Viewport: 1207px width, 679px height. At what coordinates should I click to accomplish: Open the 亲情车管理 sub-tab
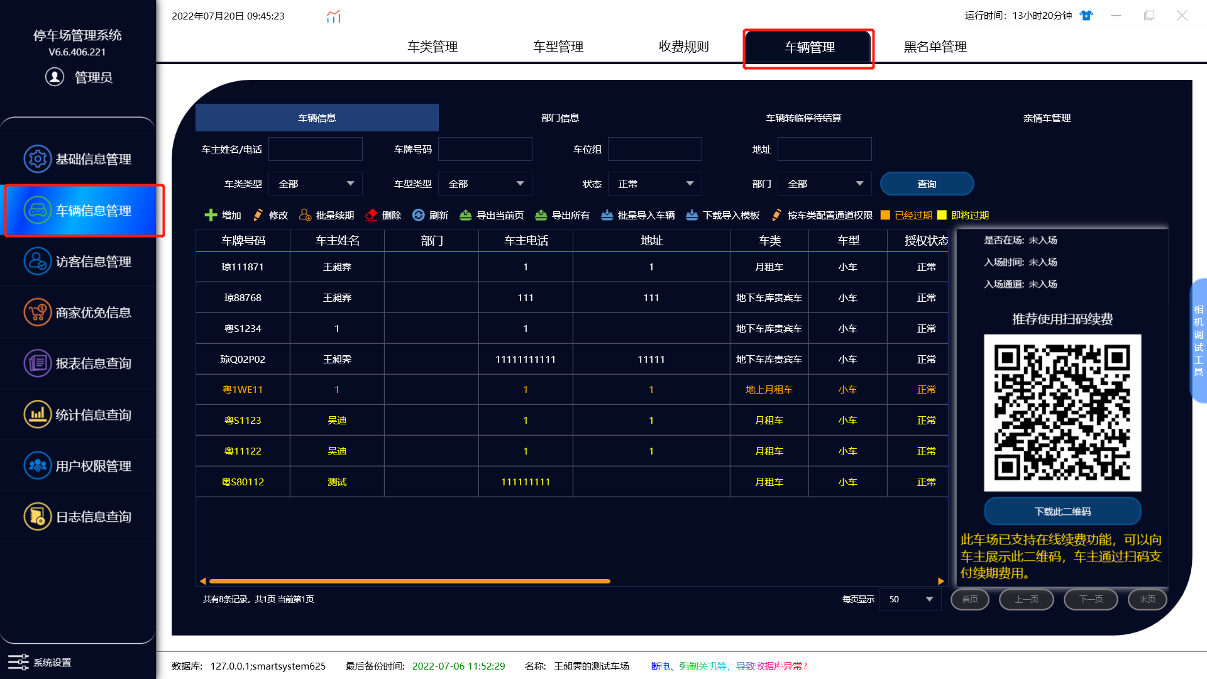[1047, 118]
